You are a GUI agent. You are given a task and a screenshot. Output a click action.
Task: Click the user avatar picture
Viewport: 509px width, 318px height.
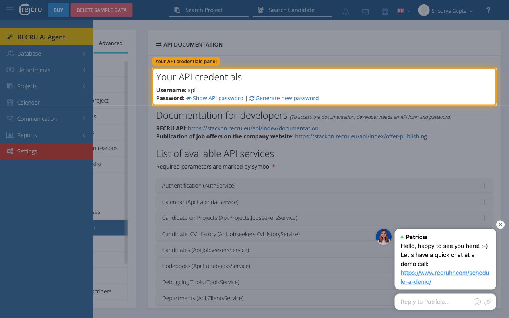point(424,10)
